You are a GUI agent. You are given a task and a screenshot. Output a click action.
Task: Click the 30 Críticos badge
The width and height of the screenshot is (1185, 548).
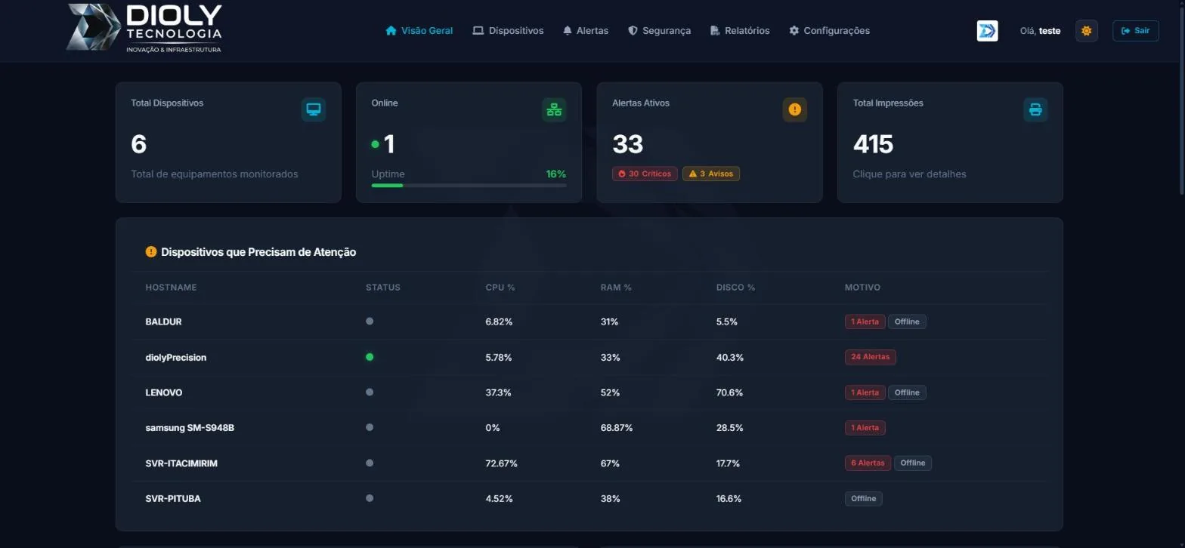coord(645,174)
